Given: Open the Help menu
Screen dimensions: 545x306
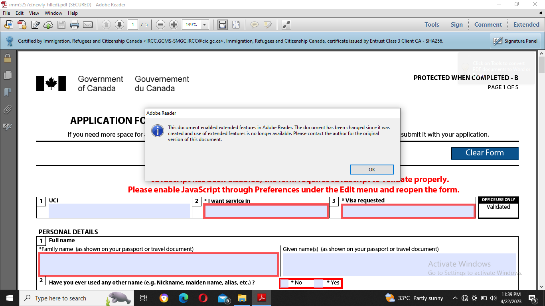Looking at the screenshot, I should (x=73, y=13).
